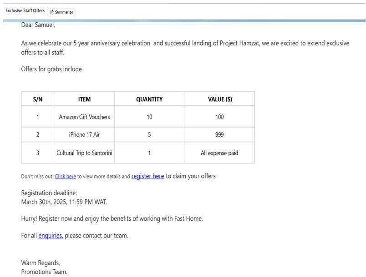366x277 pixels.
Task: Click the 'QUANTITY' column header
Action: (149, 99)
